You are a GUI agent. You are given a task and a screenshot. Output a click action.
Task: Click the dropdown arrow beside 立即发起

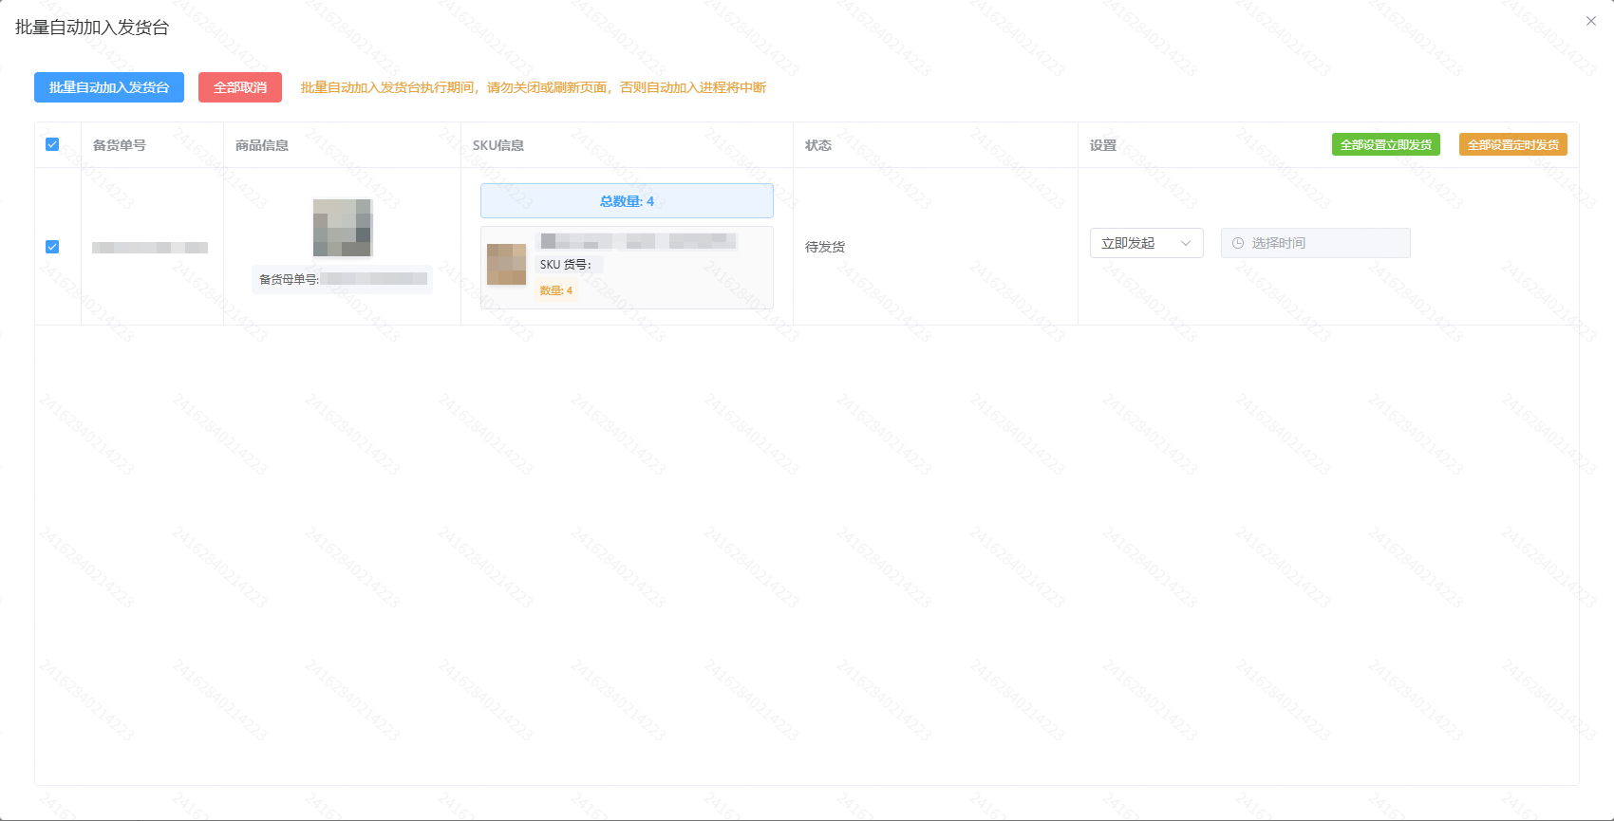(1186, 243)
